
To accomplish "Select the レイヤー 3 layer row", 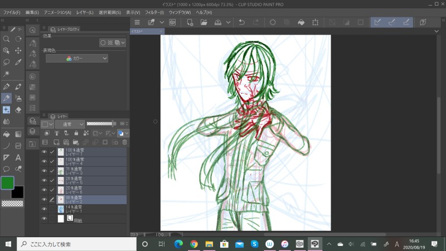I will [x=89, y=171].
